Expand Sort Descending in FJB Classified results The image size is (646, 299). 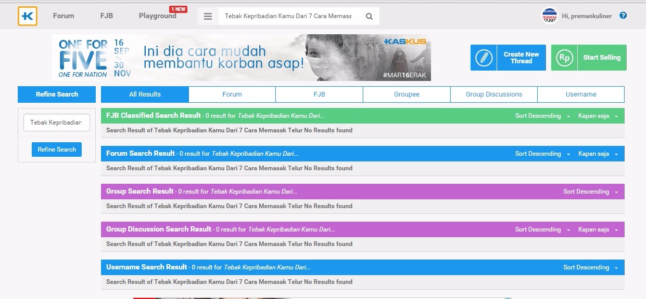pyautogui.click(x=542, y=116)
